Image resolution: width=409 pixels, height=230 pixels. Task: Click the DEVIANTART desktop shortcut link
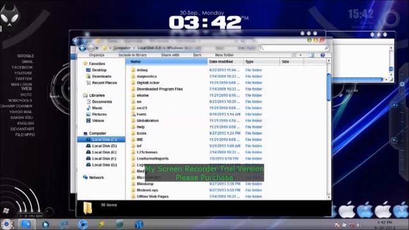click(x=22, y=129)
